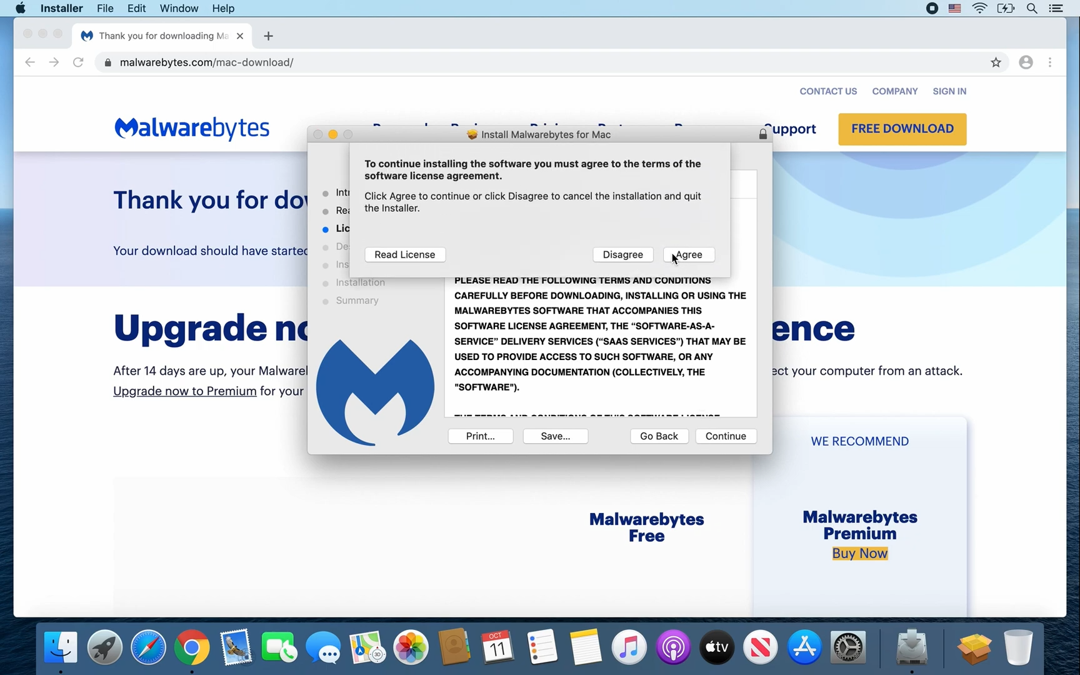The width and height of the screenshot is (1080, 675).
Task: Open the Window menu
Action: 179,8
